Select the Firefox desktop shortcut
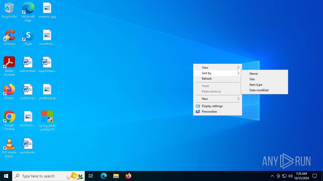The width and height of the screenshot is (323, 181). [x=9, y=92]
